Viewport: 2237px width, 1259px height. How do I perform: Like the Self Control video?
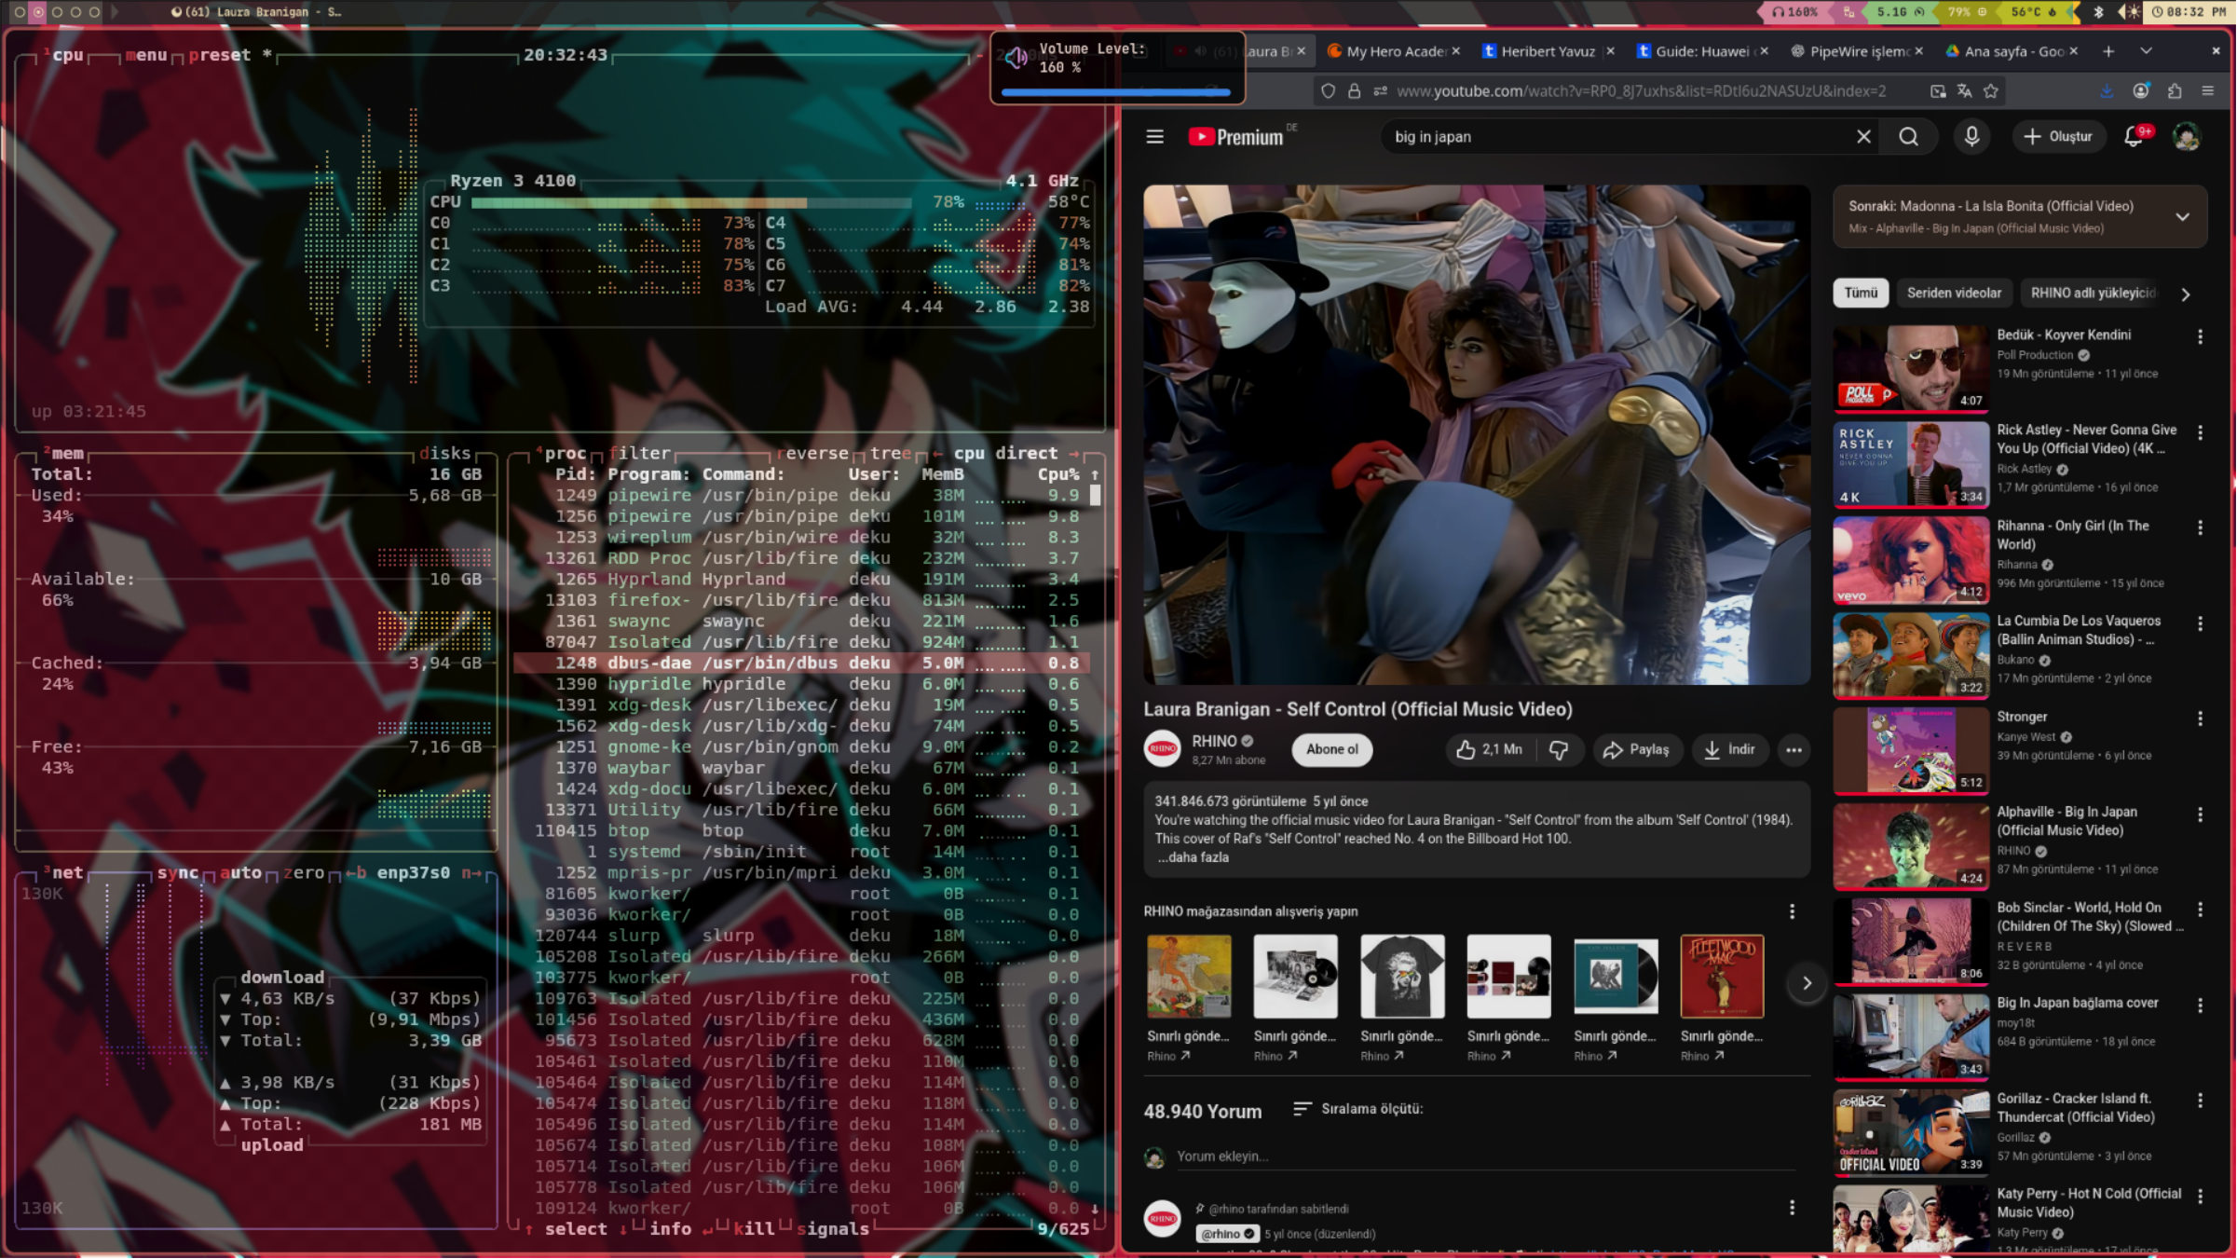(x=1490, y=749)
